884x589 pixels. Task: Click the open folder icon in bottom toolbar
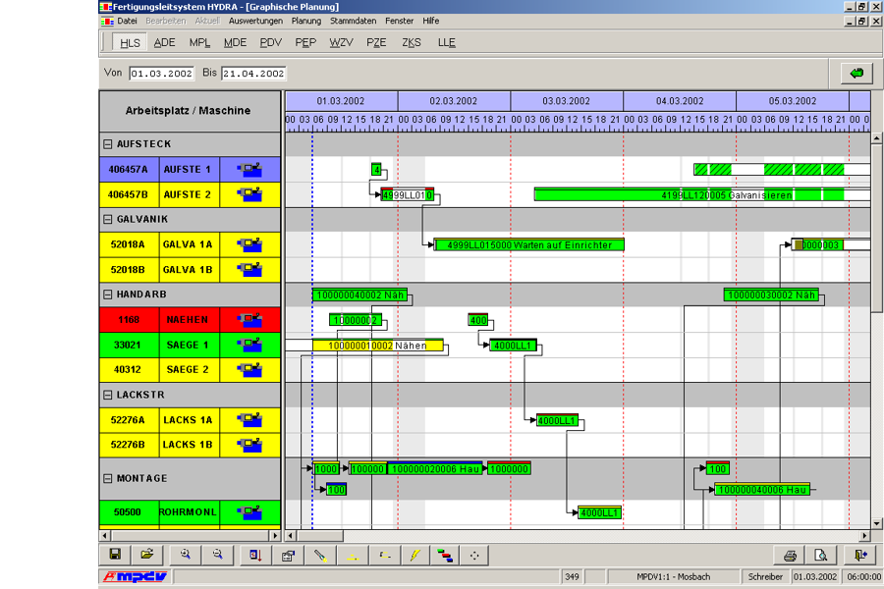146,556
